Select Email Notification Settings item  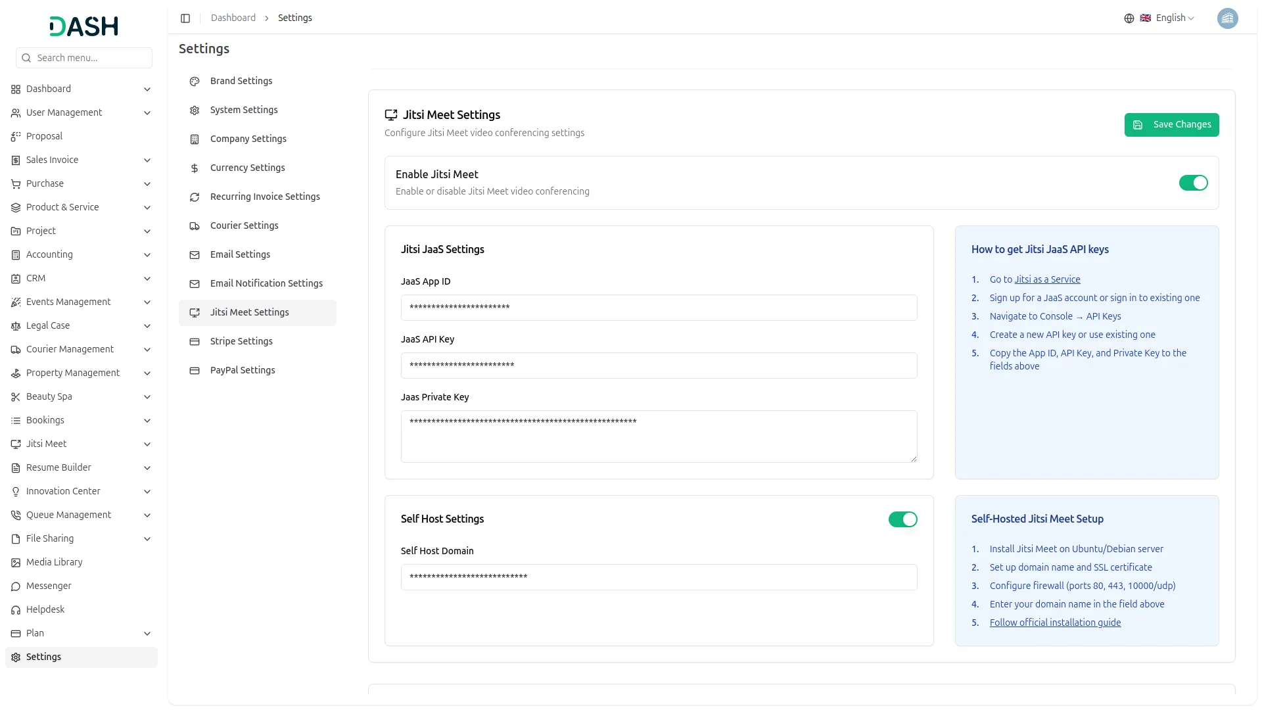[266, 283]
